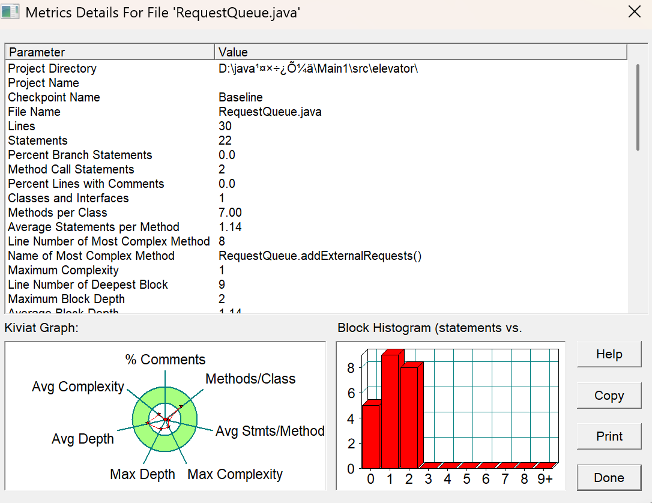Screen dimensions: 652x503
Task: Click the histogram bar for depth 1
Action: pyautogui.click(x=390, y=411)
